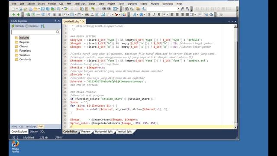The image size is (277, 156).
Task: Open the Options dropdown in Code Explorer
Action: tap(32, 26)
